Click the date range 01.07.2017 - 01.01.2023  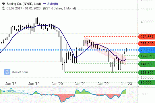(x=24, y=8)
